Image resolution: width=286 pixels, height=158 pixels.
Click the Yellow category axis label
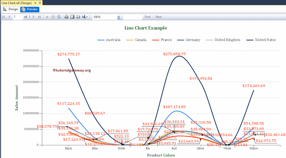click(254, 148)
